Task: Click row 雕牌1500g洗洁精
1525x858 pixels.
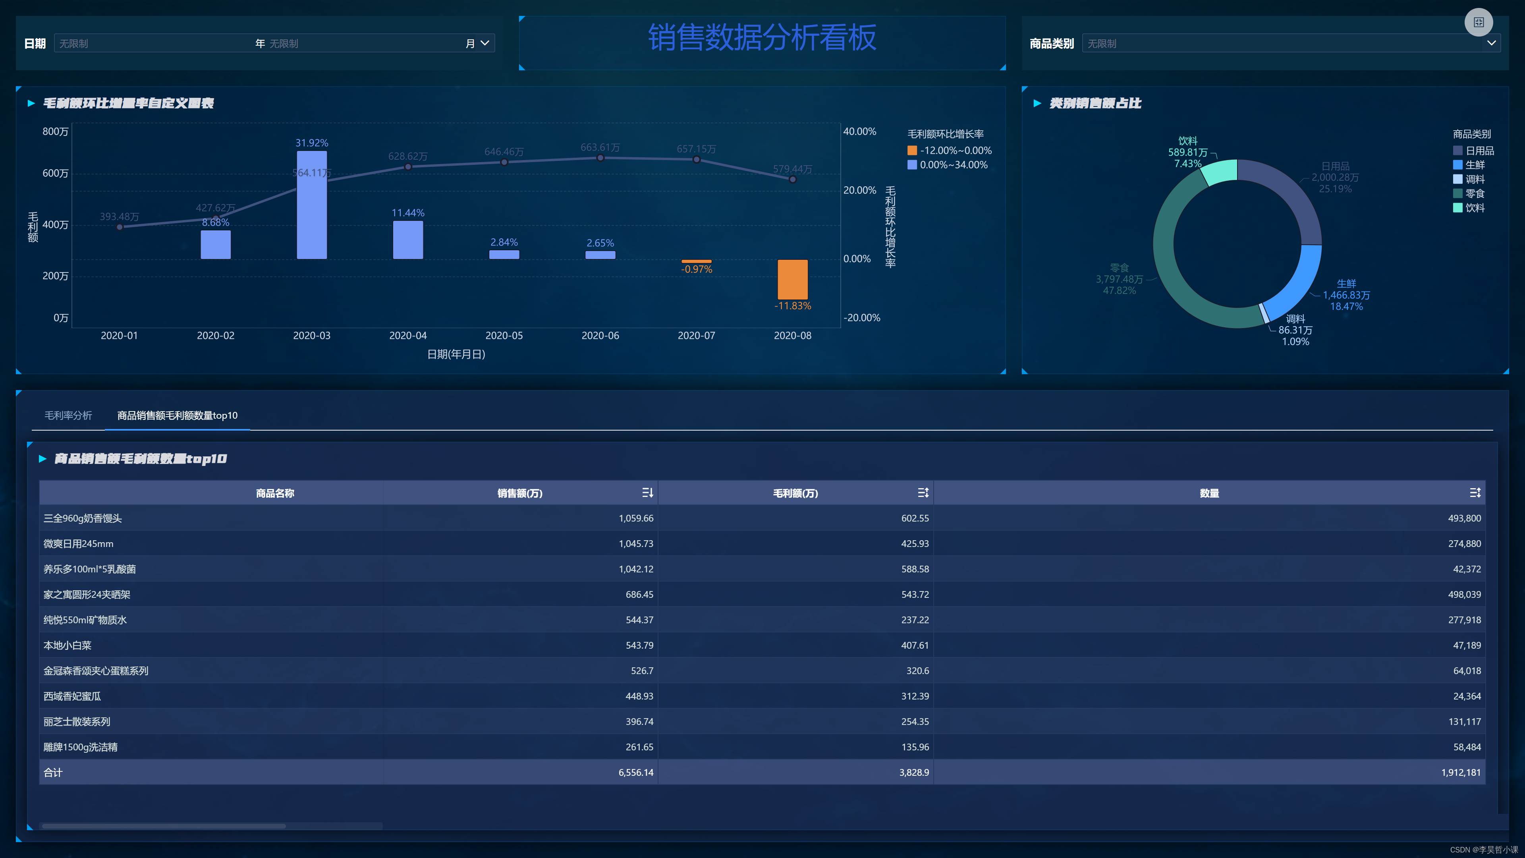Action: click(x=762, y=747)
